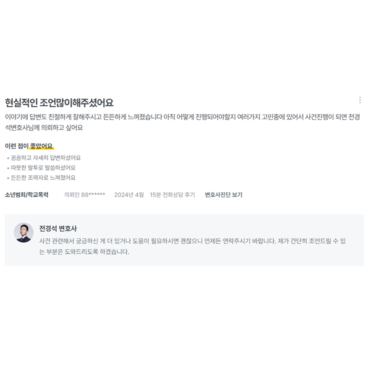Click the vertical divider after 소년범죄/학교폭력
Image resolution: width=369 pixels, height=369 pixels.
coord(56,195)
